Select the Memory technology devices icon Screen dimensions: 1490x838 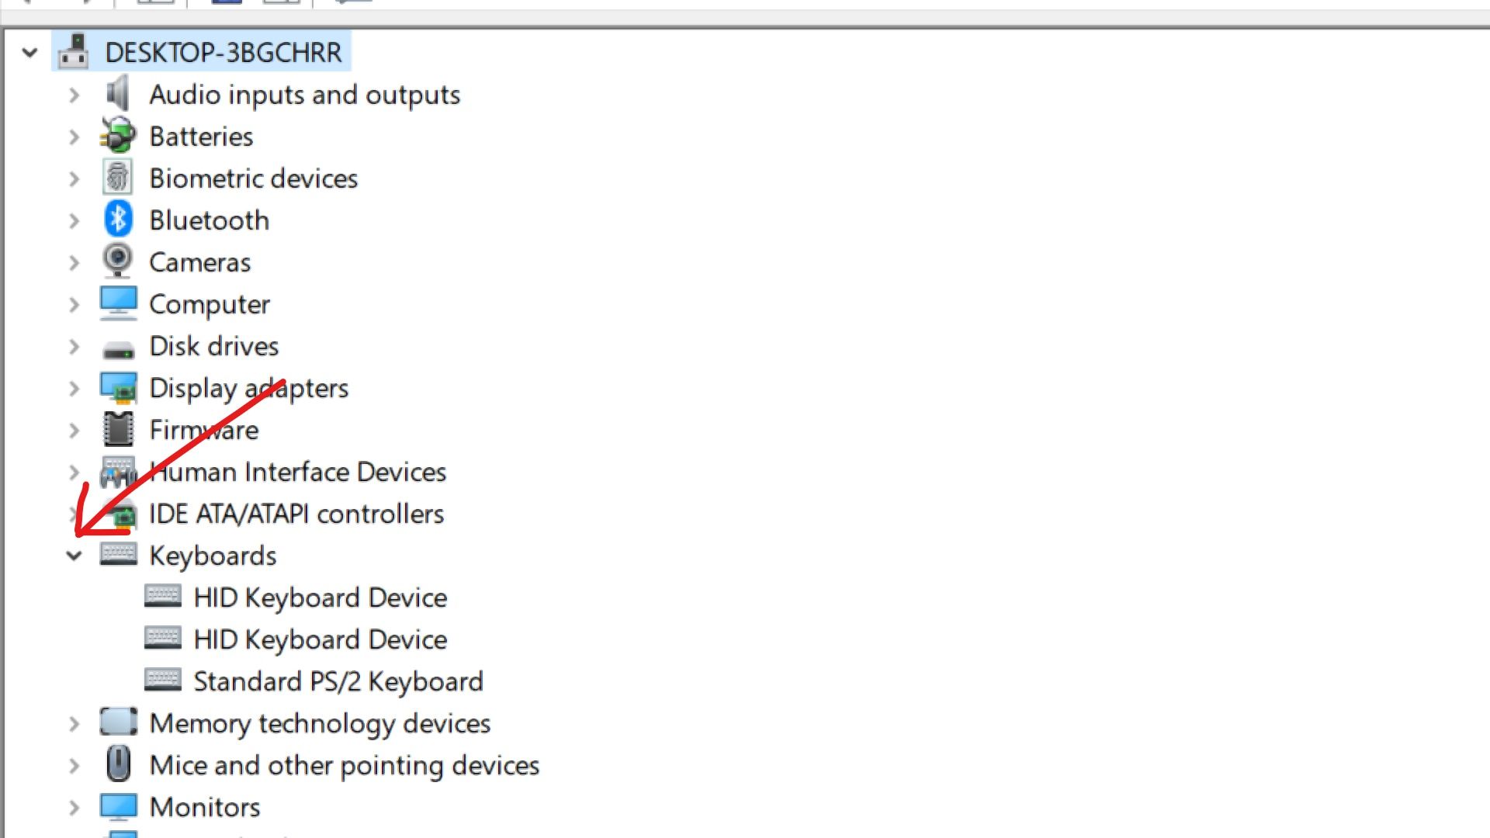point(119,723)
